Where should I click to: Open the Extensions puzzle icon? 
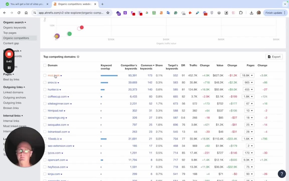[x=241, y=13]
